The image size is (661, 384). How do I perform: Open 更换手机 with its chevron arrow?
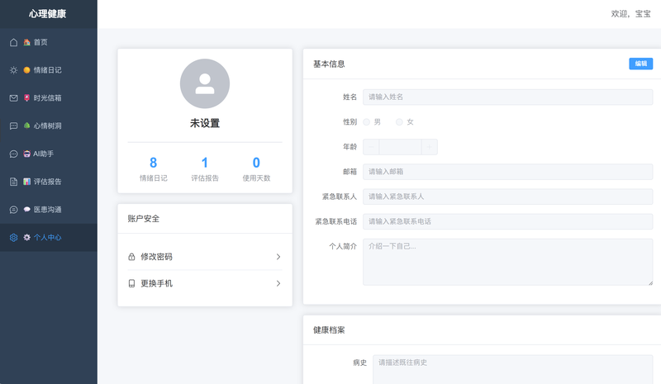point(278,283)
